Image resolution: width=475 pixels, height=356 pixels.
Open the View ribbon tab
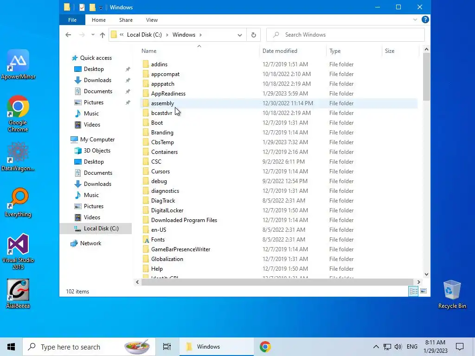click(x=152, y=20)
